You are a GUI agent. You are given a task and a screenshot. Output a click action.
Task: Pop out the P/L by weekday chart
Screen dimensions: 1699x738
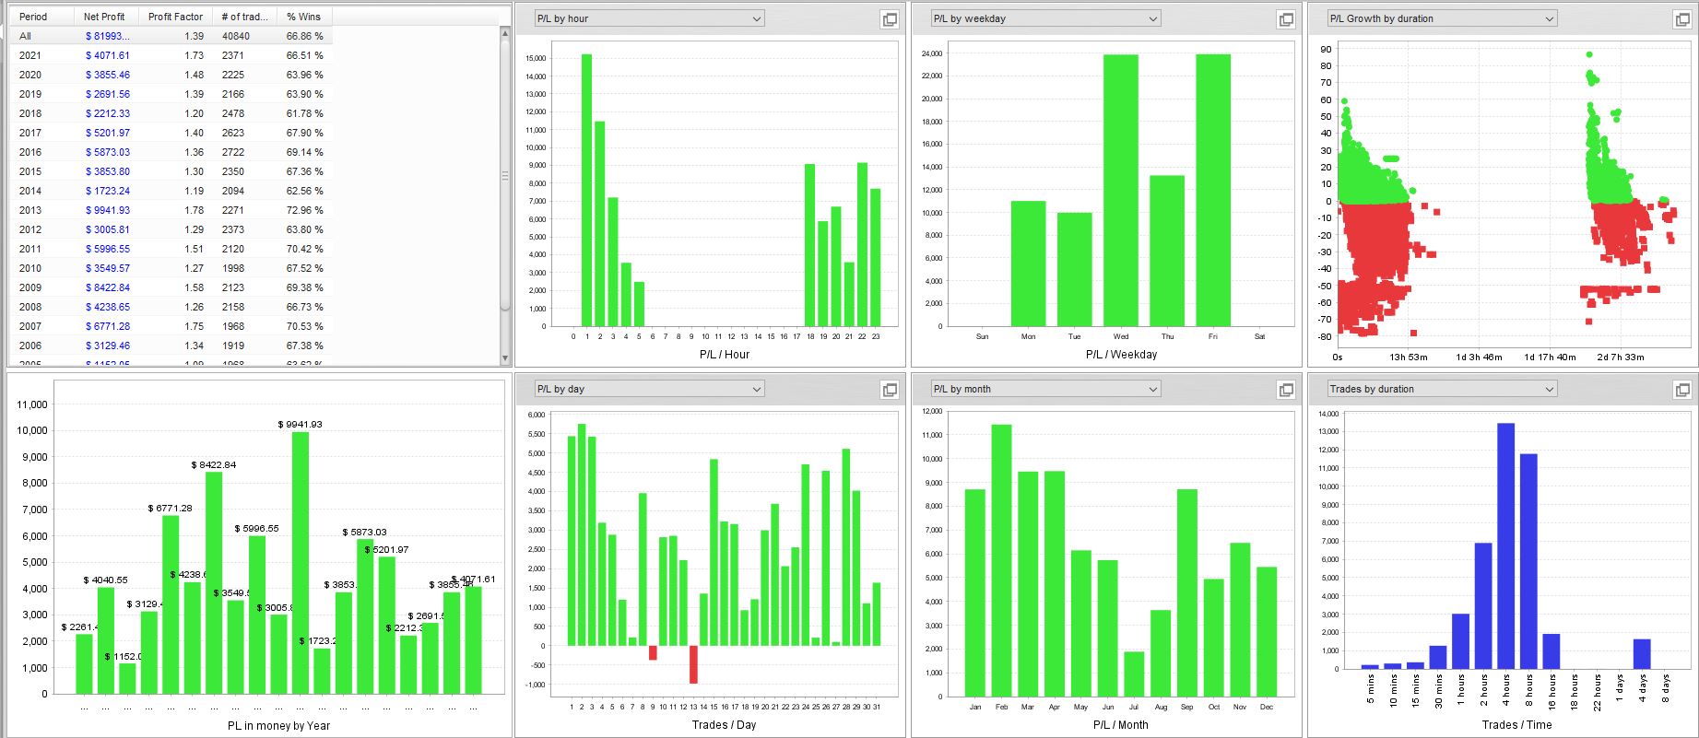(x=1286, y=19)
